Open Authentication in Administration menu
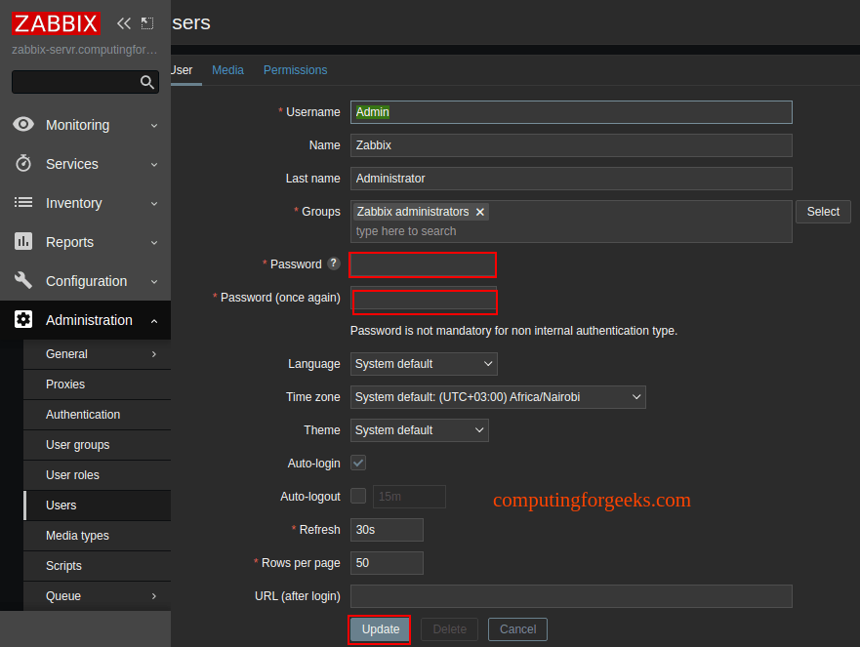The image size is (860, 647). click(x=97, y=415)
